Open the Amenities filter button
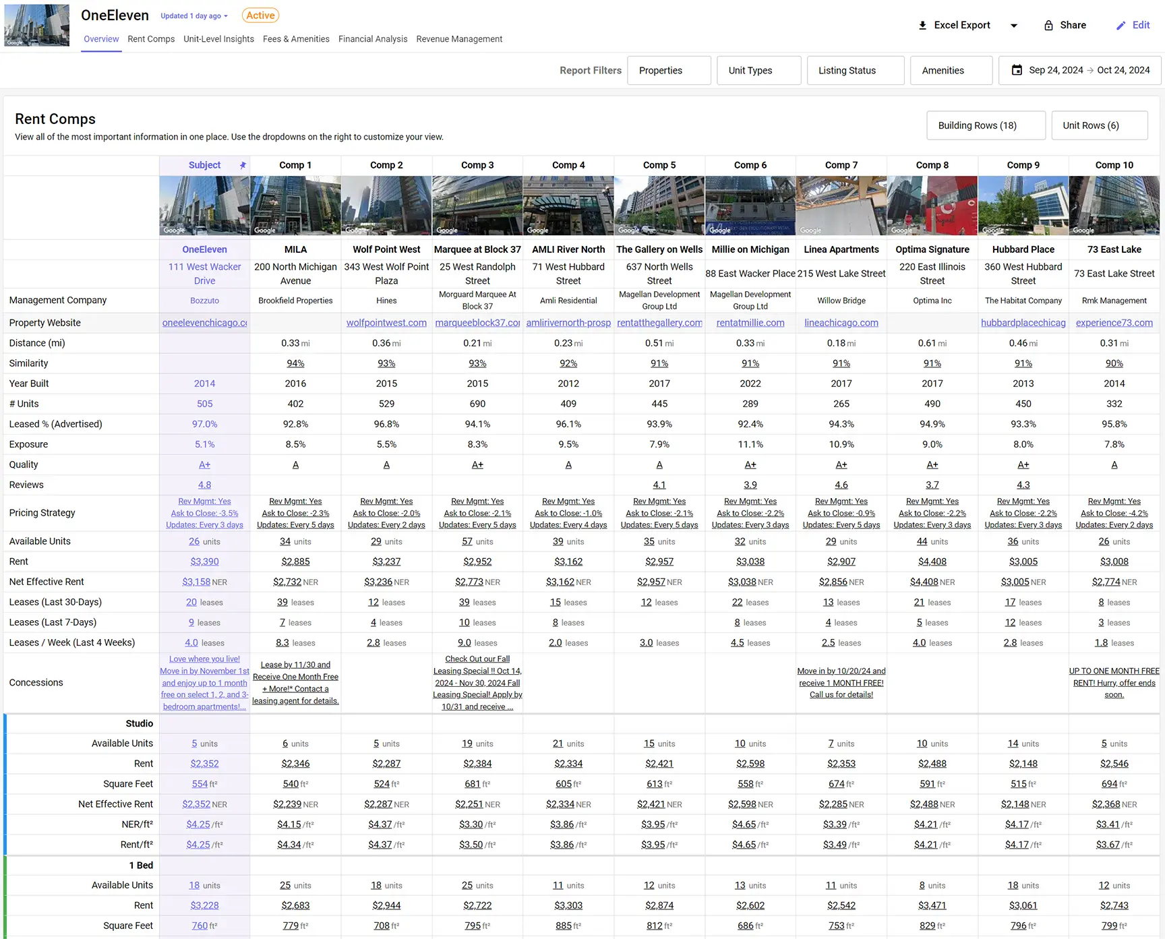Screen dimensions: 1165x939 pos(951,70)
